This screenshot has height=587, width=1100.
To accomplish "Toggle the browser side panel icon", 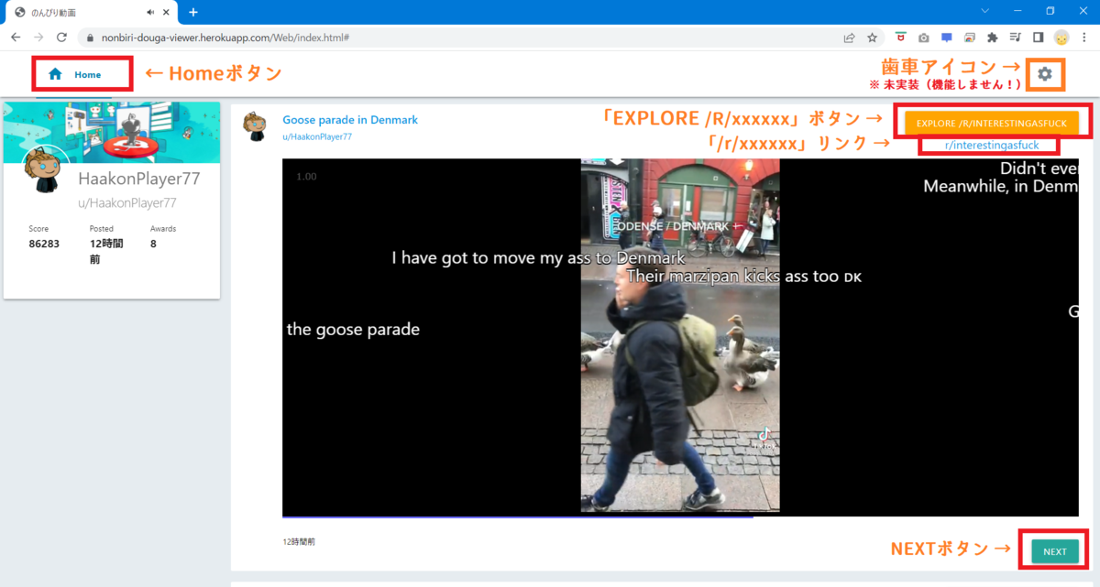I will click(1038, 38).
